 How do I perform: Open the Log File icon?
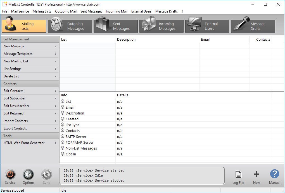click(x=238, y=174)
